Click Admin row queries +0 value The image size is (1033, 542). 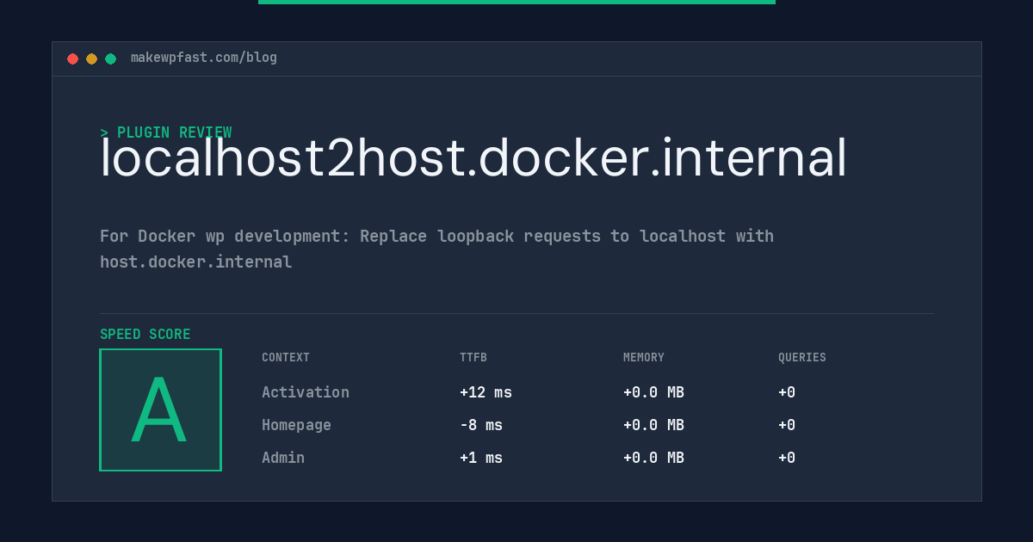tap(787, 458)
